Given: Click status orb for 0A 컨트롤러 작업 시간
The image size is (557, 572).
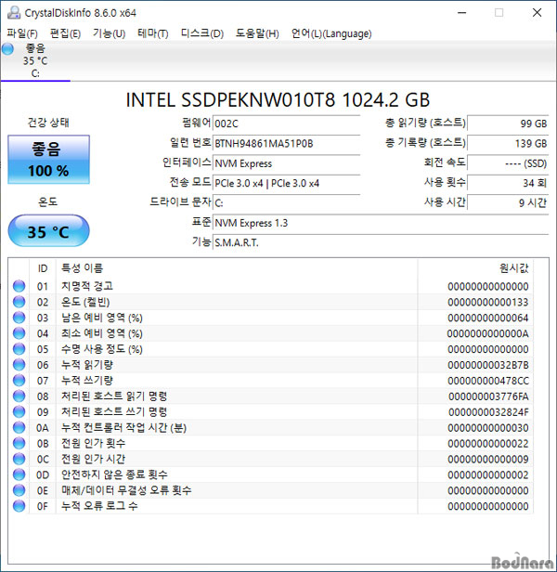Looking at the screenshot, I should pyautogui.click(x=19, y=427).
